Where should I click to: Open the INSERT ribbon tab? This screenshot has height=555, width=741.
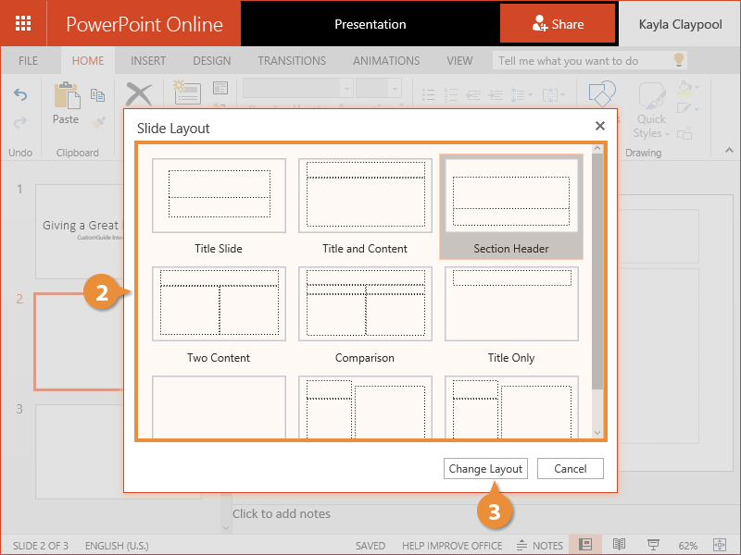[148, 61]
